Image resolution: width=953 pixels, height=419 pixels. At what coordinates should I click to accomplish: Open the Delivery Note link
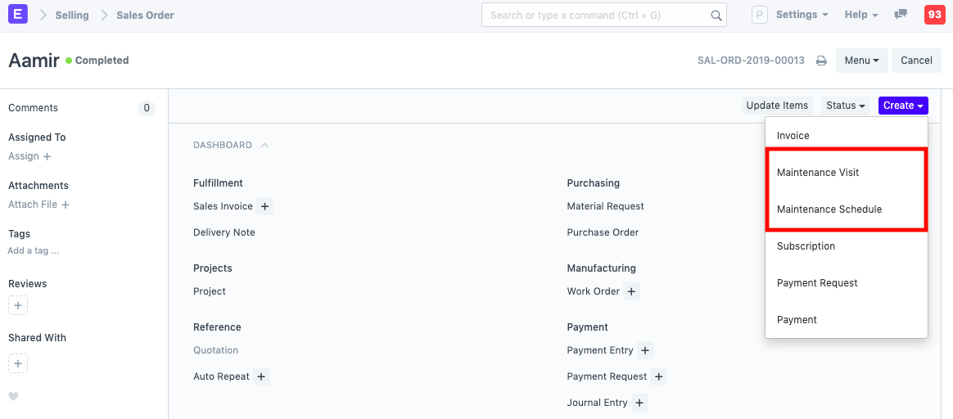click(x=224, y=232)
